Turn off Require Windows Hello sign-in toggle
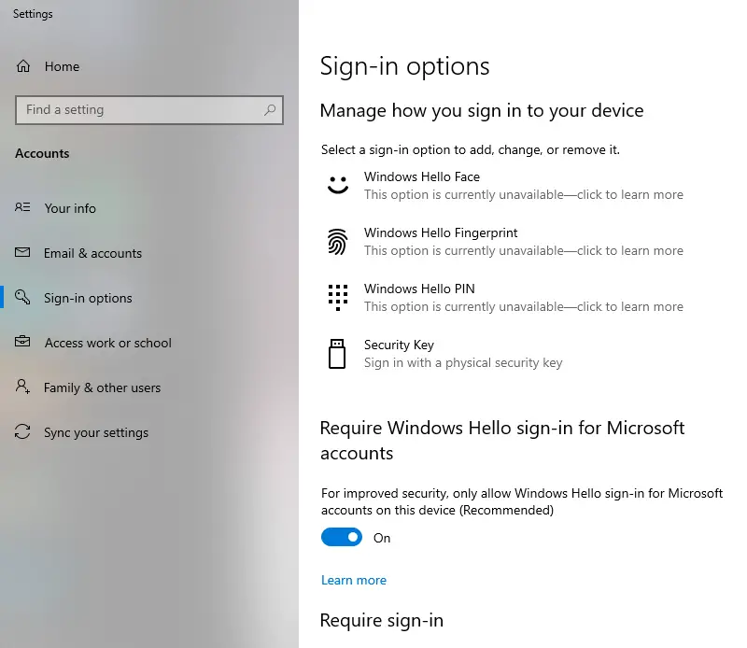This screenshot has width=747, height=648. click(x=342, y=537)
